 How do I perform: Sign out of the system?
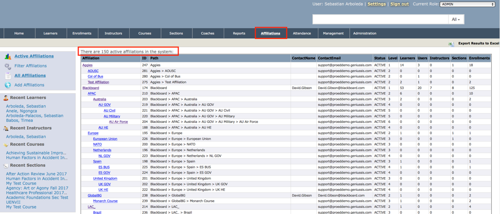[399, 4]
